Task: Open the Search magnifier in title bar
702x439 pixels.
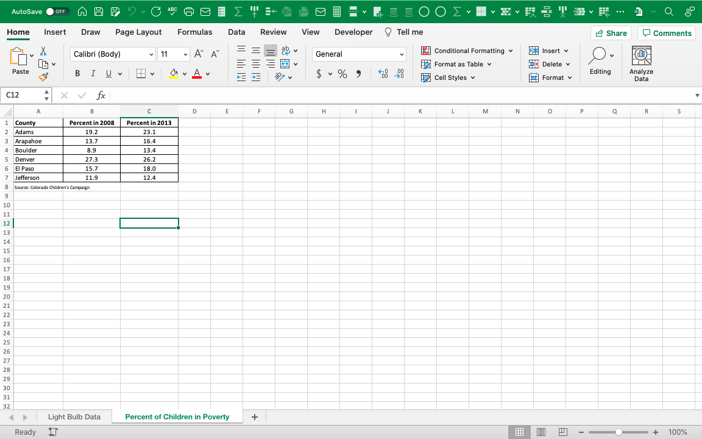Action: coord(669,12)
